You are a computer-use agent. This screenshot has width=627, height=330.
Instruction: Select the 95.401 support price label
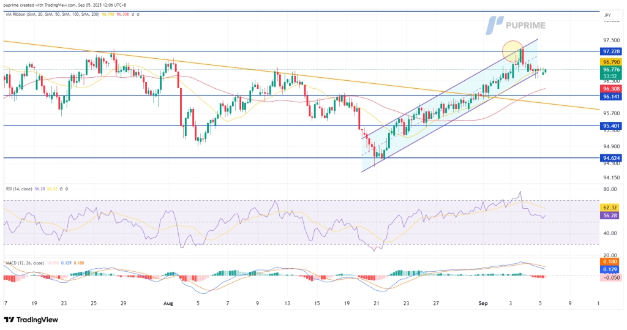tap(612, 126)
